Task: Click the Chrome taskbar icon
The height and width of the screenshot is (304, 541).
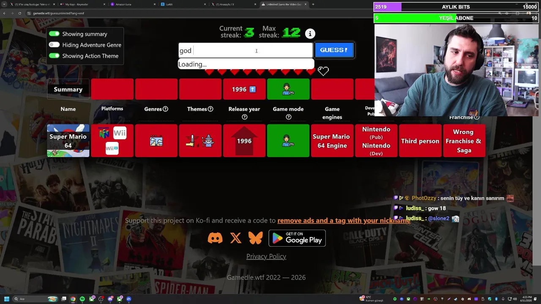Action: [73, 299]
